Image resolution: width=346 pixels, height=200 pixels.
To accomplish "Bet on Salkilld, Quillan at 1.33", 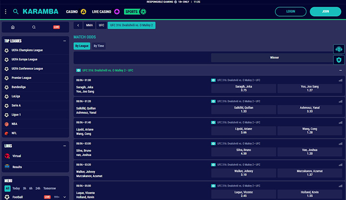I will [x=244, y=110].
